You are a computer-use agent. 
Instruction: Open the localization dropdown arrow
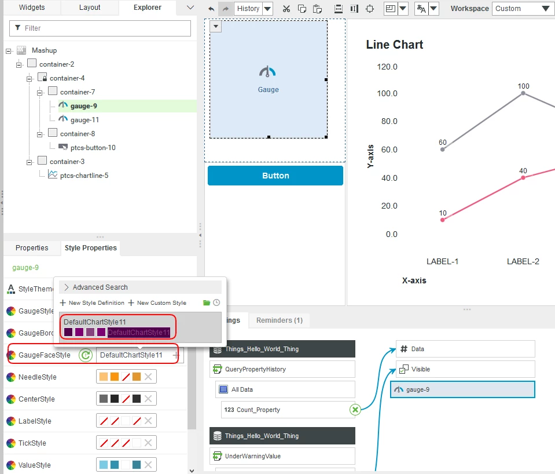[x=433, y=9]
